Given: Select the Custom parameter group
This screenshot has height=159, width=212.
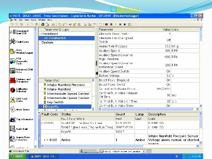Looking at the screenshot, I should [47, 42].
